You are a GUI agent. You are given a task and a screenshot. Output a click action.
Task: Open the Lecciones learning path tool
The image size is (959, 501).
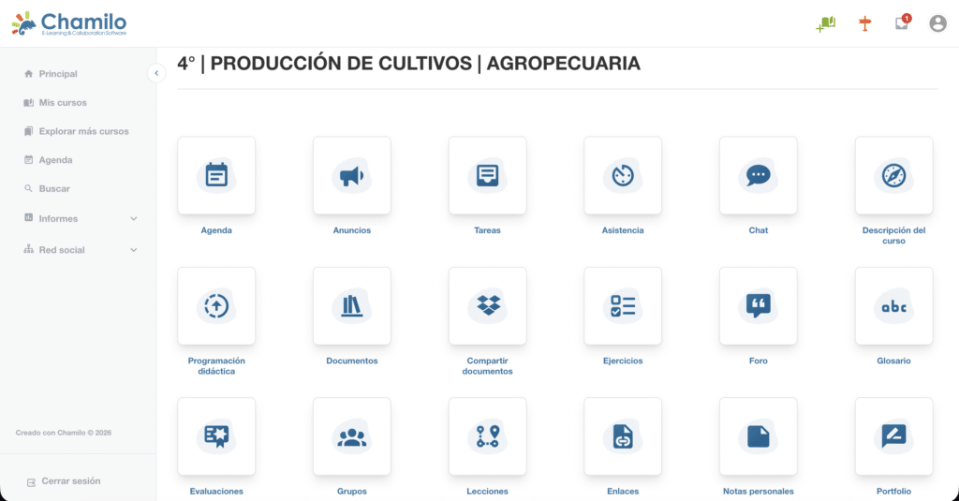point(487,436)
